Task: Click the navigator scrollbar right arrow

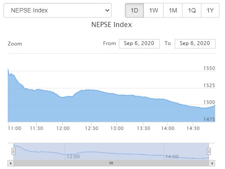Action: (x=212, y=163)
